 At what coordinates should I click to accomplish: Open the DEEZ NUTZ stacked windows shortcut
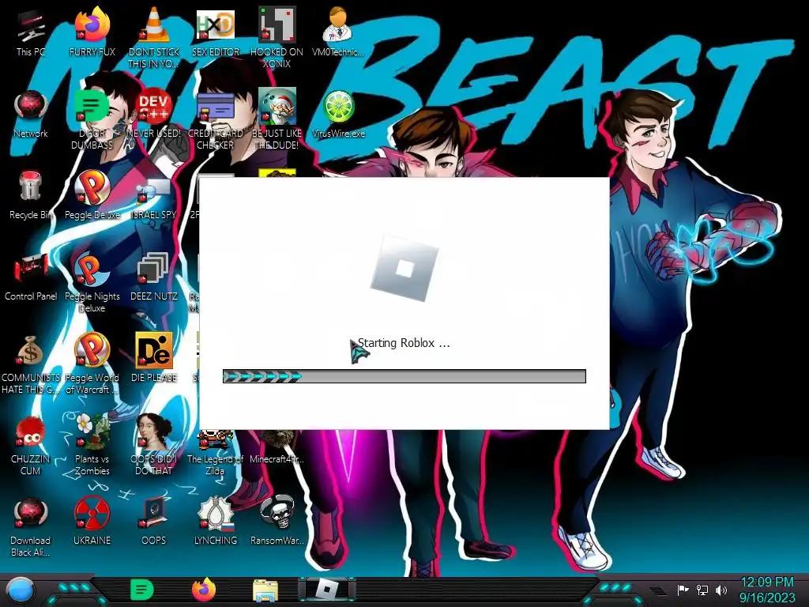tap(154, 277)
